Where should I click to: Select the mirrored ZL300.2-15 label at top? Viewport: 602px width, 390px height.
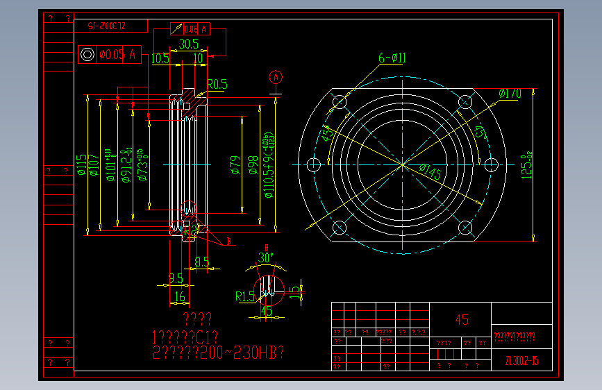pos(107,26)
